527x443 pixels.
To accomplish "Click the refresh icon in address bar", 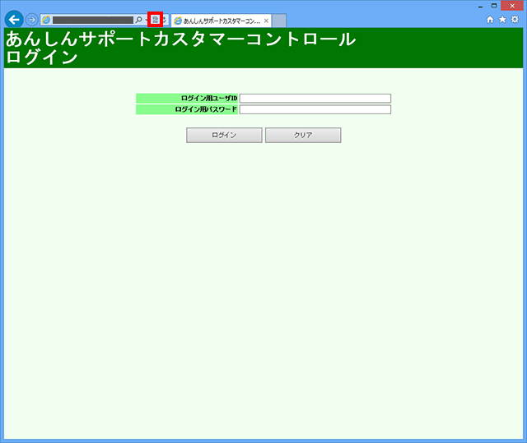I will pos(165,20).
